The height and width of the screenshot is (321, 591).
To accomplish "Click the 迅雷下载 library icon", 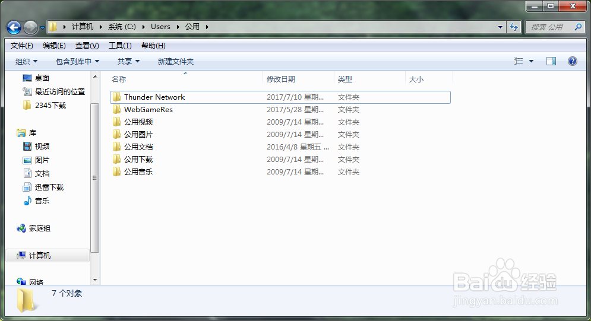I will 27,187.
